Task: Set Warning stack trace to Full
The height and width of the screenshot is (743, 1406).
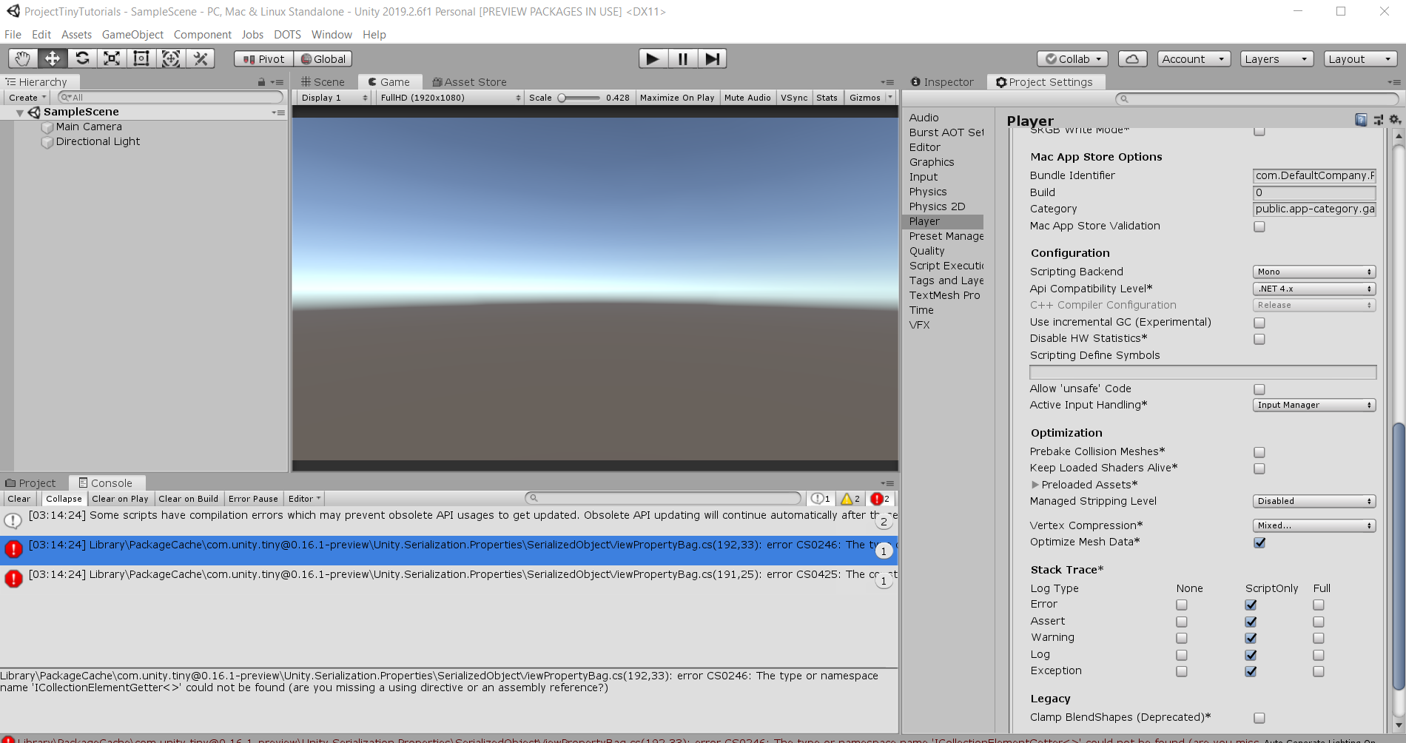Action: pyautogui.click(x=1319, y=638)
